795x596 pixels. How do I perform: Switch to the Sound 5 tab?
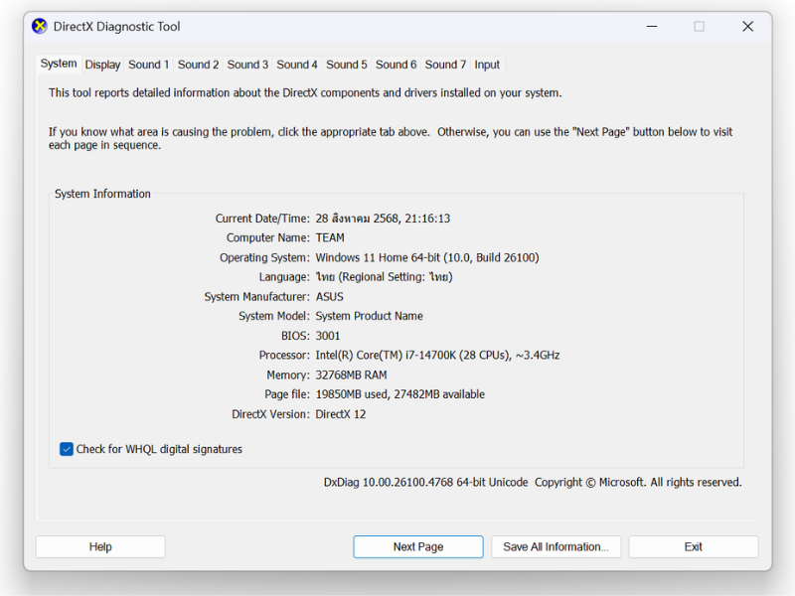[x=347, y=65]
